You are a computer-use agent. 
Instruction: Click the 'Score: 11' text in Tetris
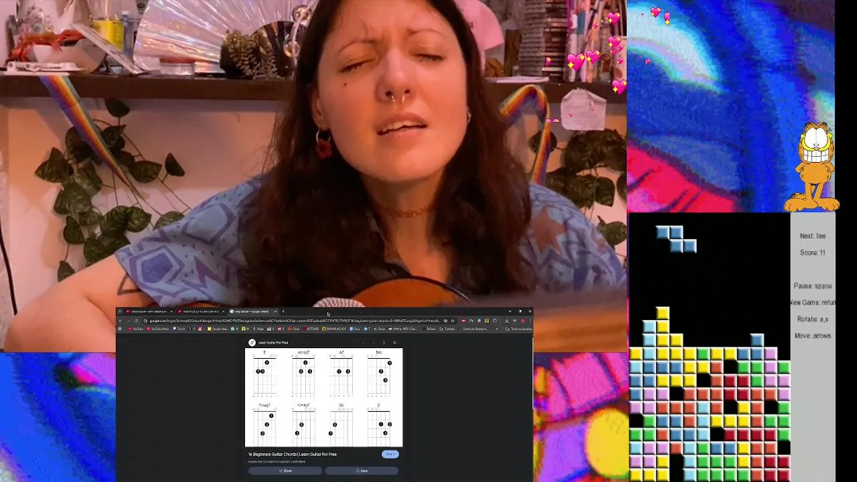point(813,252)
